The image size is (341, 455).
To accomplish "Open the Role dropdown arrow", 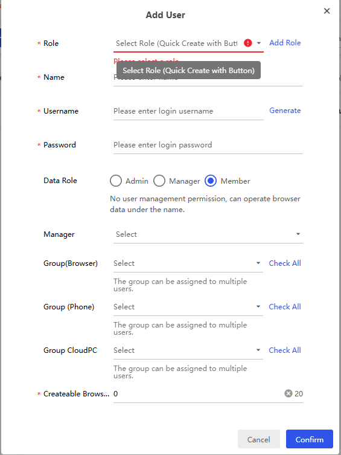I will click(x=259, y=43).
